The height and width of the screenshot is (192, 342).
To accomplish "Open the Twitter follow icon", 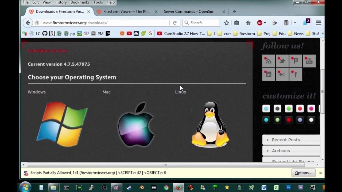I will tap(282, 61).
